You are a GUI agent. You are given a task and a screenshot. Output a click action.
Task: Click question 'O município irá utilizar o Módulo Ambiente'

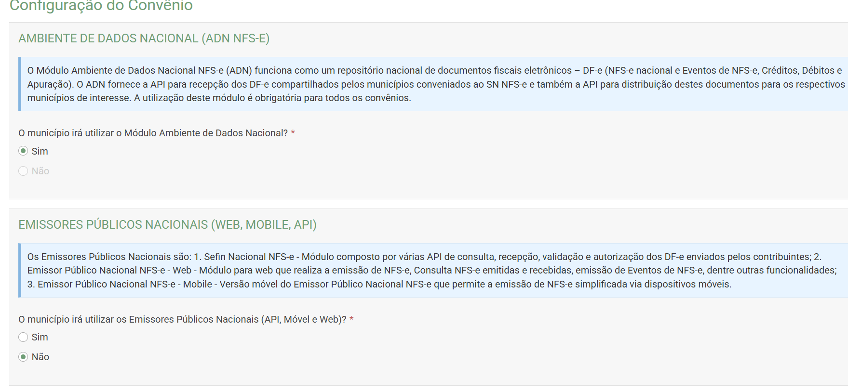pos(153,133)
